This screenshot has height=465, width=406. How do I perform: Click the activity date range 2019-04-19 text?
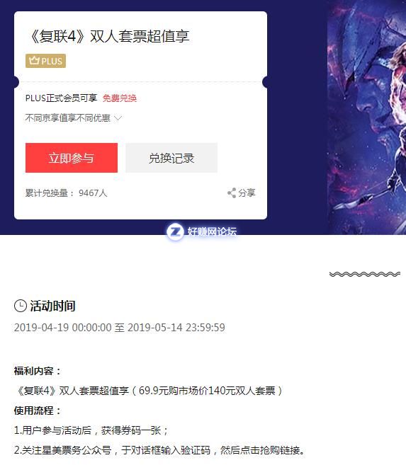(x=120, y=328)
